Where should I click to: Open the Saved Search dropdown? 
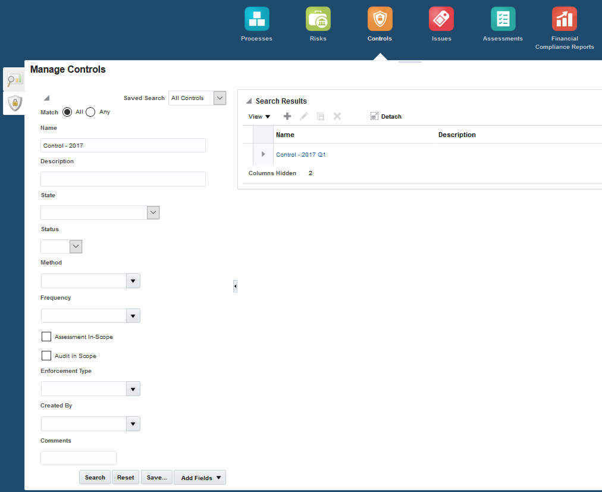click(219, 98)
